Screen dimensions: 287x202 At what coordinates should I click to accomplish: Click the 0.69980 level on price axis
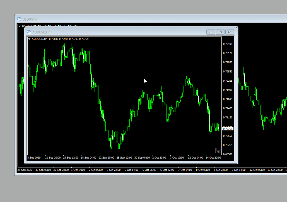228,154
